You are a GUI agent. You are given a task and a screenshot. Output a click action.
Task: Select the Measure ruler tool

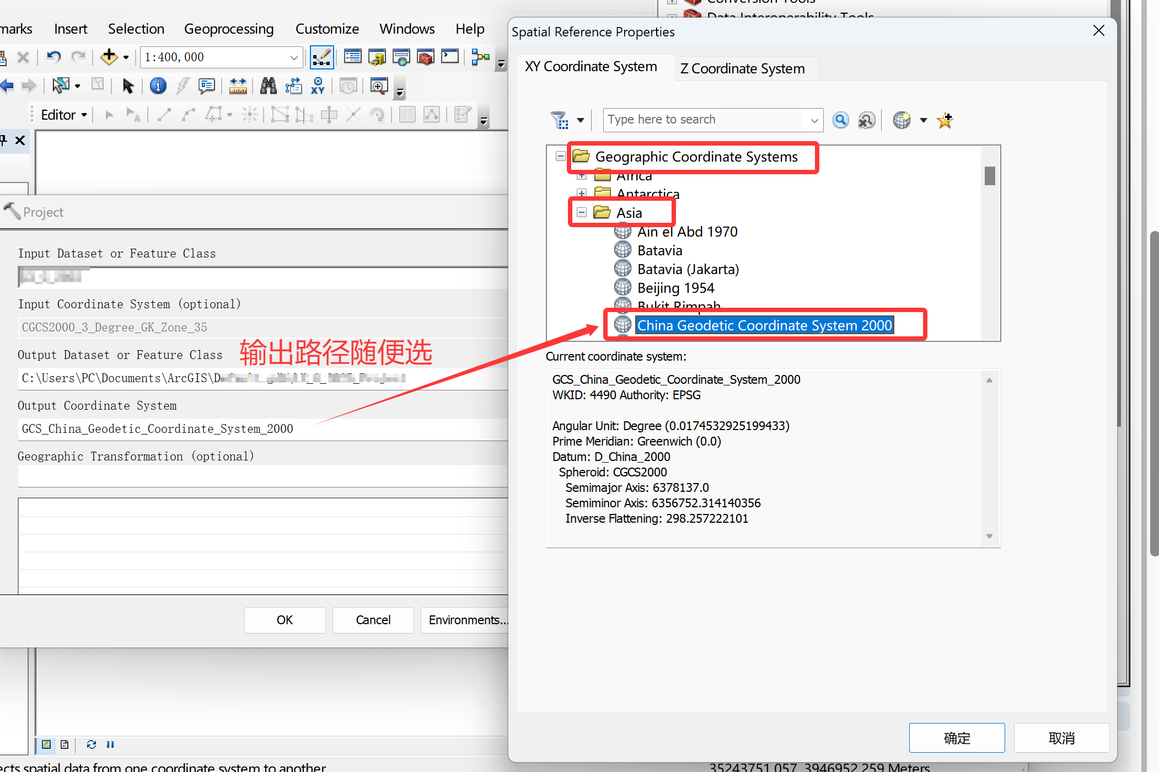238,86
